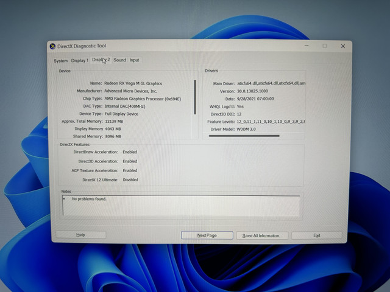The height and width of the screenshot is (292, 390).
Task: Click the Device panel vertical scrollbar
Action: (x=195, y=97)
